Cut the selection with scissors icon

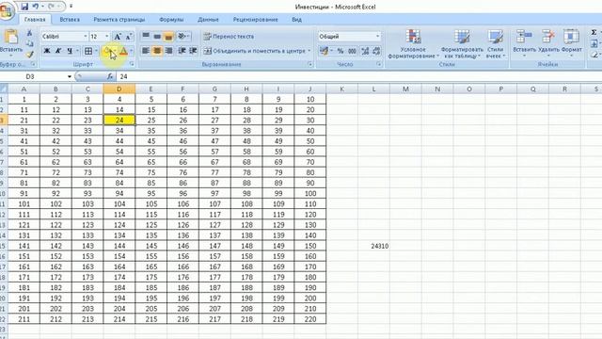click(29, 33)
